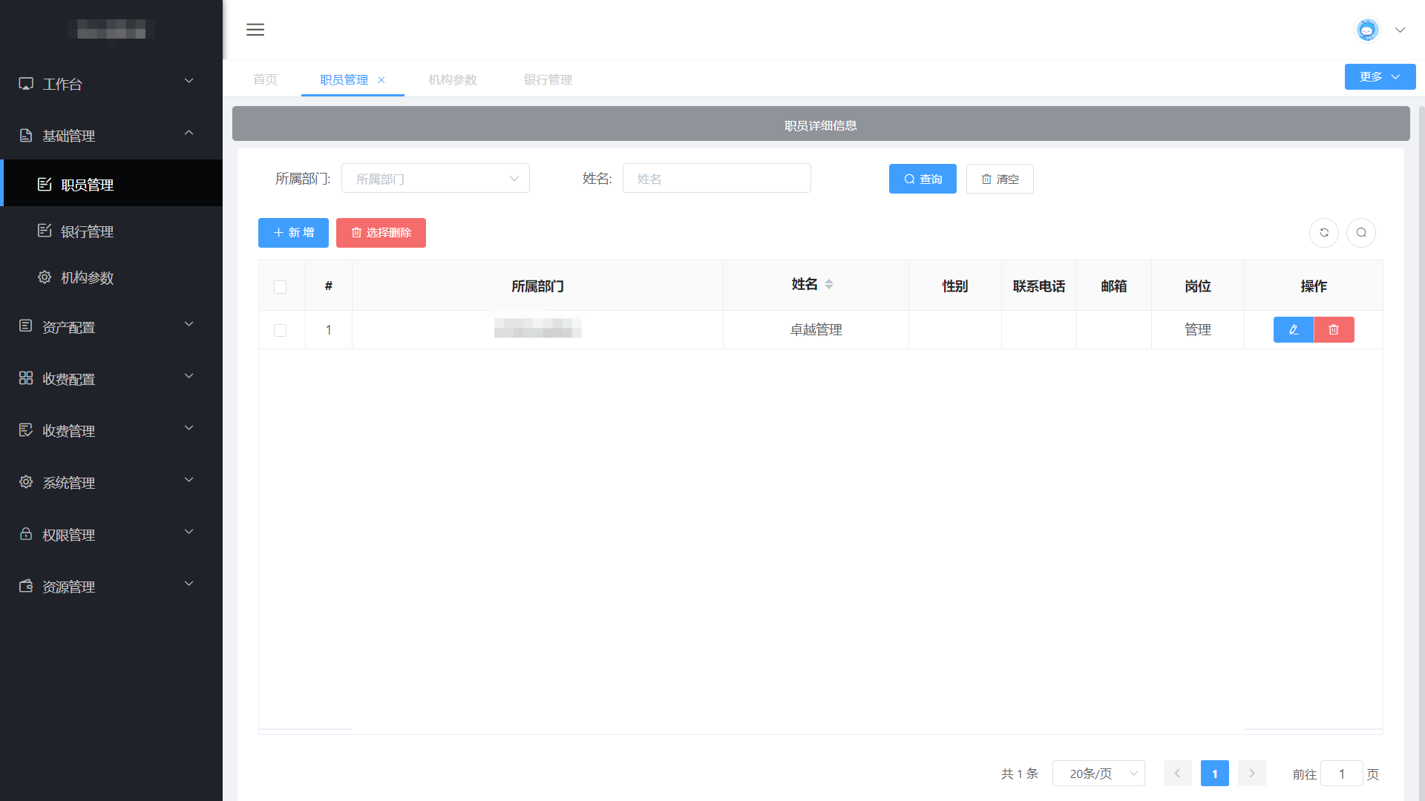Click the 所属部门 column header
Screen dimensions: 1425x801
click(537, 286)
